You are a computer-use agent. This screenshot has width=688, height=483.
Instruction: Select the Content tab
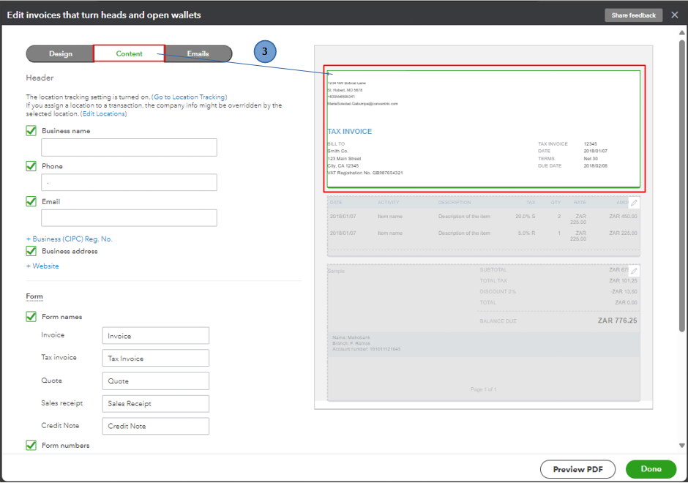click(129, 53)
